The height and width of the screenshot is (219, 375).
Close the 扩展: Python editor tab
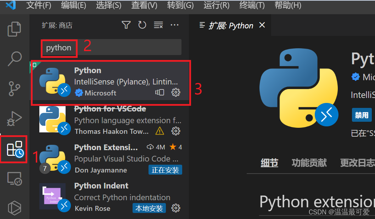[x=262, y=25]
